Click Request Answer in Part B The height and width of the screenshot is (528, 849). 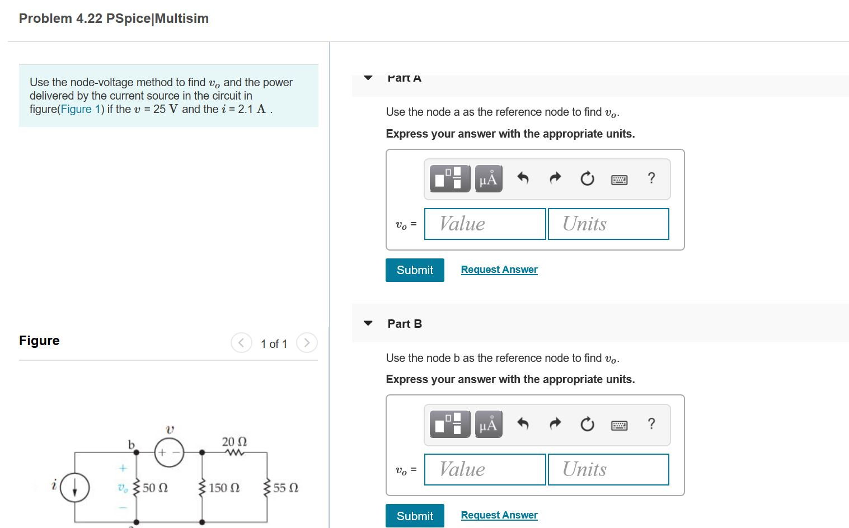[499, 515]
